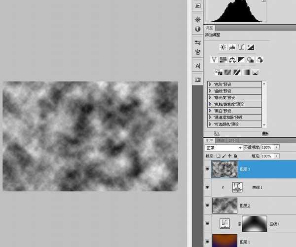Viewport: 296px width, 247px height.
Task: Hide the 图层 3 layer
Action: tap(207, 169)
